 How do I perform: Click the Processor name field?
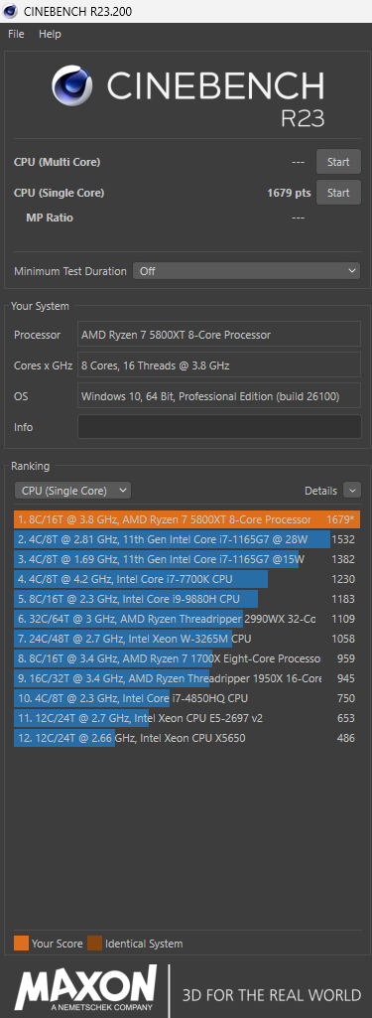point(219,335)
